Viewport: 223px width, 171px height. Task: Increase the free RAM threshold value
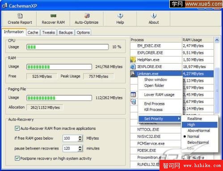pos(80,137)
